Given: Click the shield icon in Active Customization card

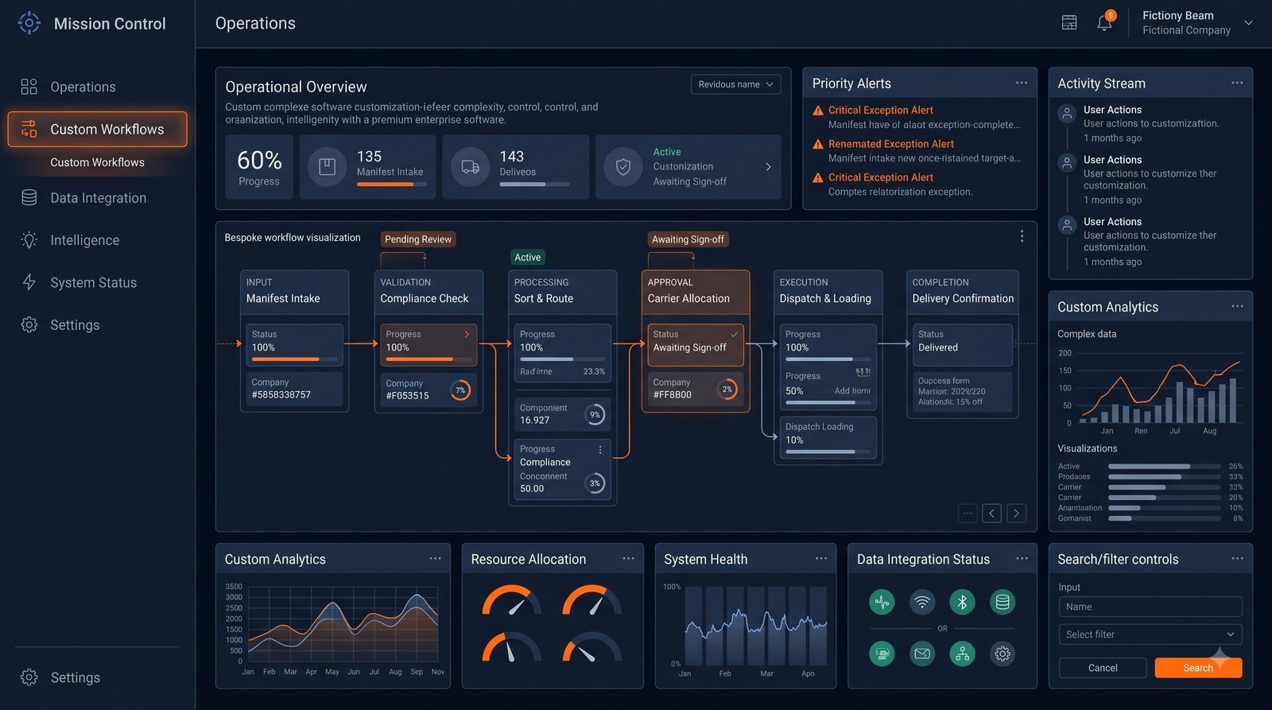Looking at the screenshot, I should tap(623, 167).
